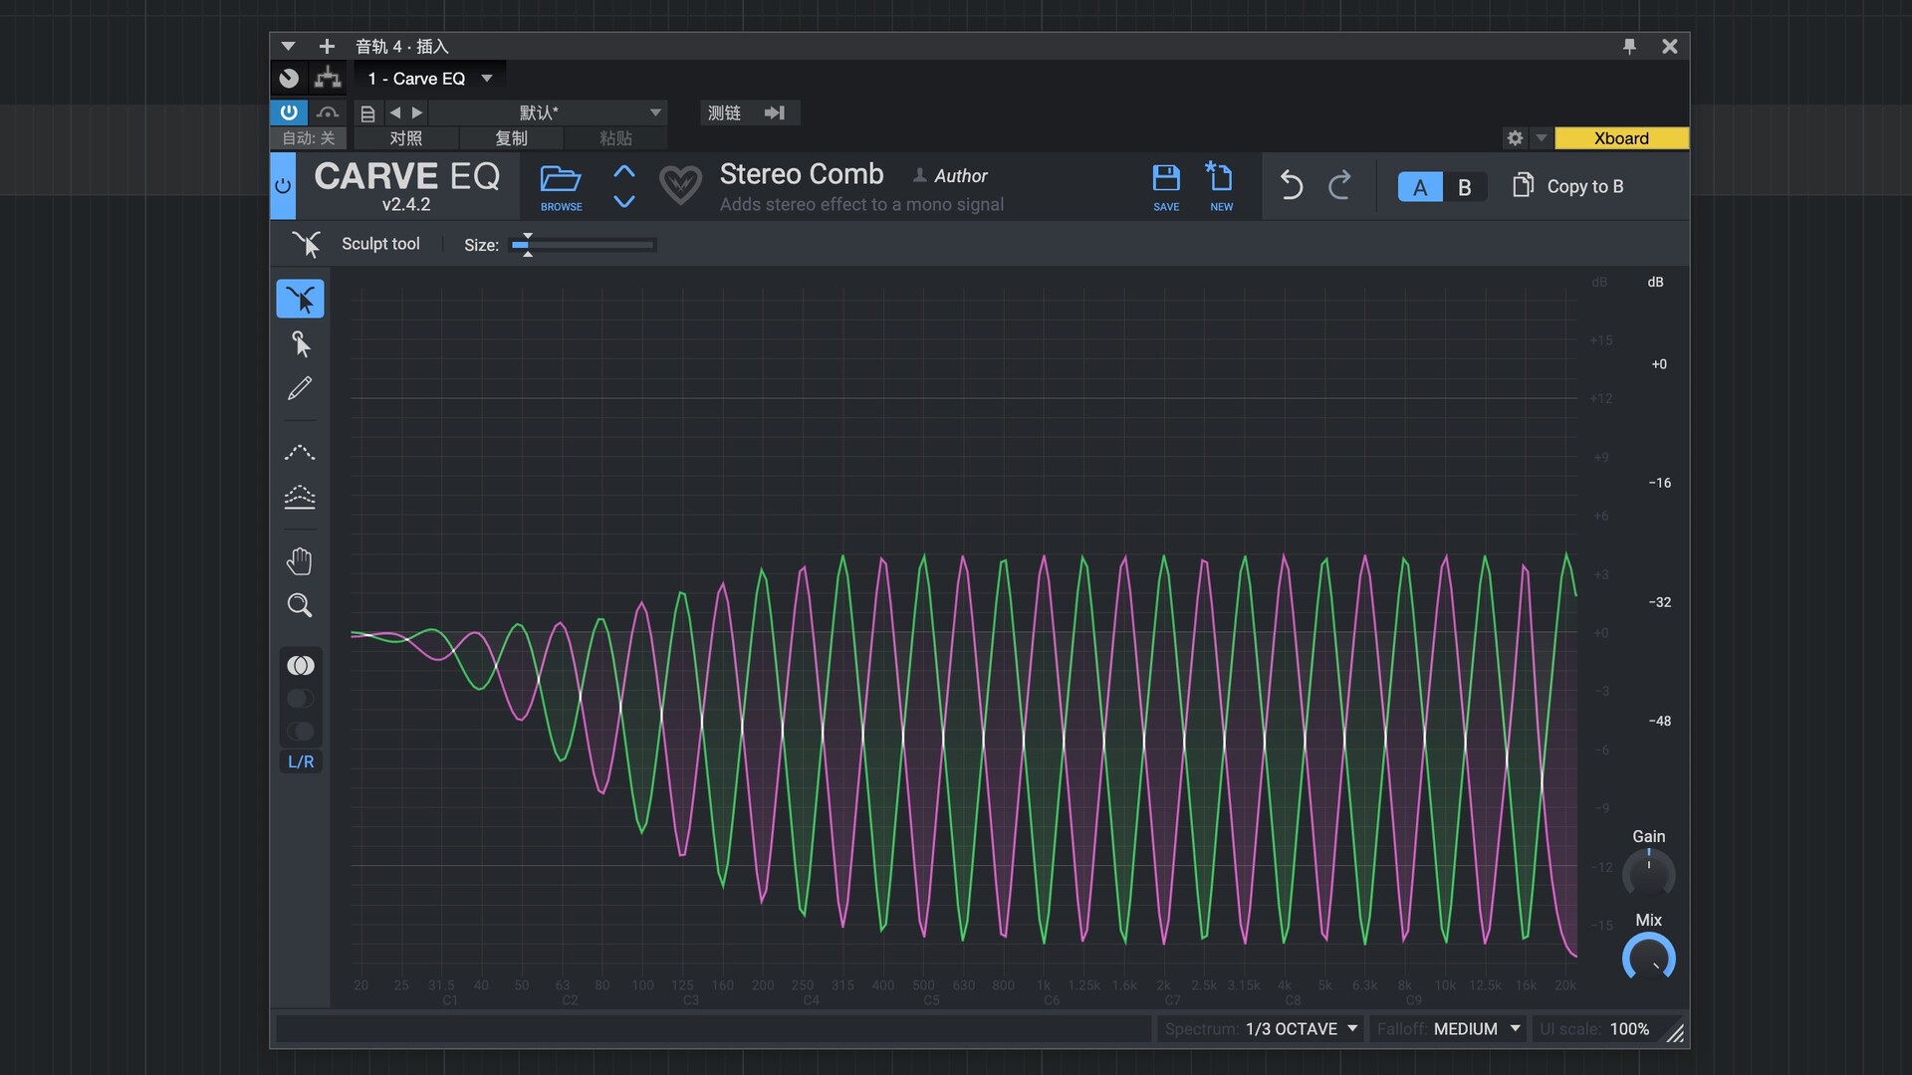The height and width of the screenshot is (1075, 1912).
Task: Adjust the Sculpt tool Size slider
Action: pos(583,244)
